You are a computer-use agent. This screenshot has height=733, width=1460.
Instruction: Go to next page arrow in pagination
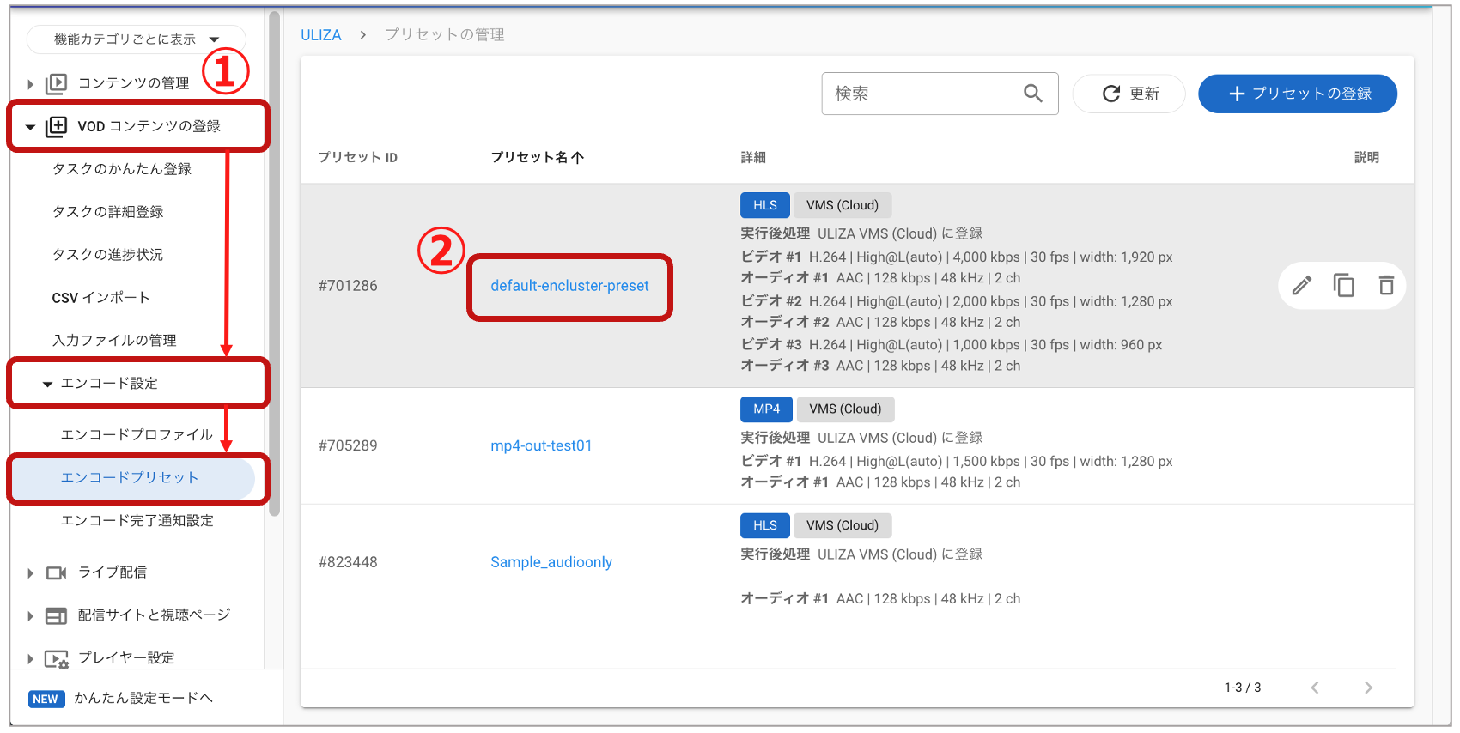(x=1368, y=688)
